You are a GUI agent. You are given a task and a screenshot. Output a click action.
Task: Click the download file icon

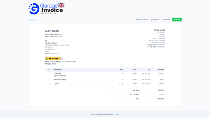click(x=151, y=20)
